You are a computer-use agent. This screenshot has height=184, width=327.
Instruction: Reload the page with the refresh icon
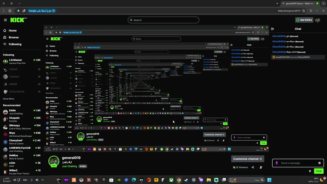coord(311,11)
